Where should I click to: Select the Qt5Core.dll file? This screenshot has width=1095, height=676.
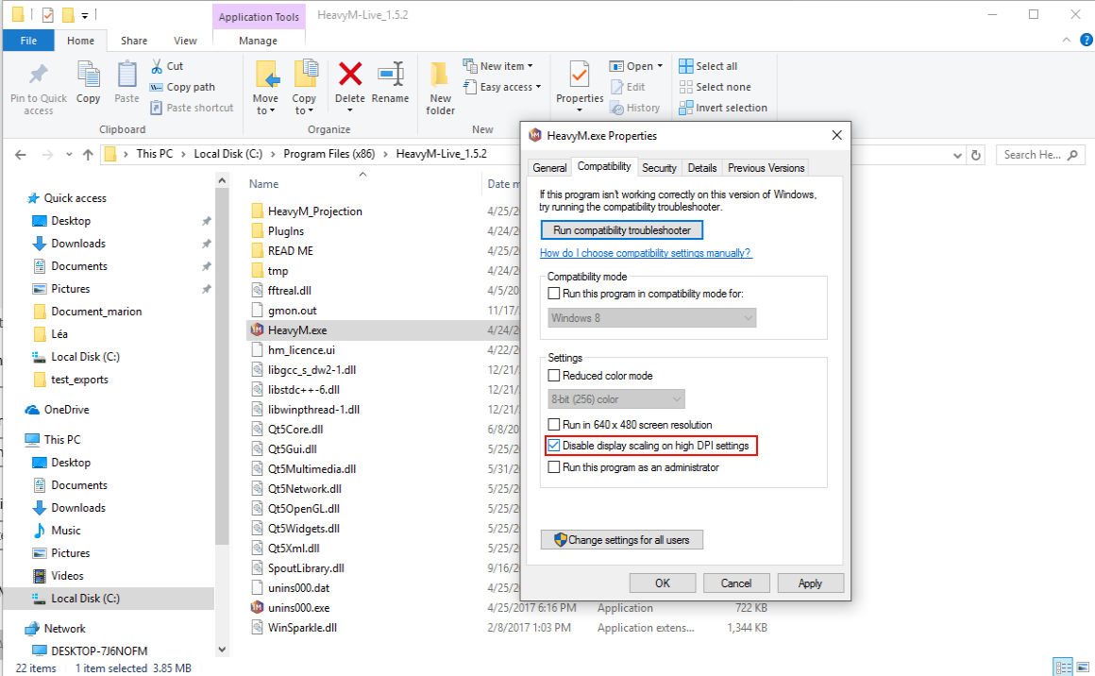click(x=295, y=430)
